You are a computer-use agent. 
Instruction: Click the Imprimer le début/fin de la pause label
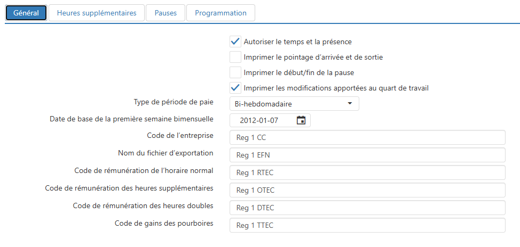(299, 72)
